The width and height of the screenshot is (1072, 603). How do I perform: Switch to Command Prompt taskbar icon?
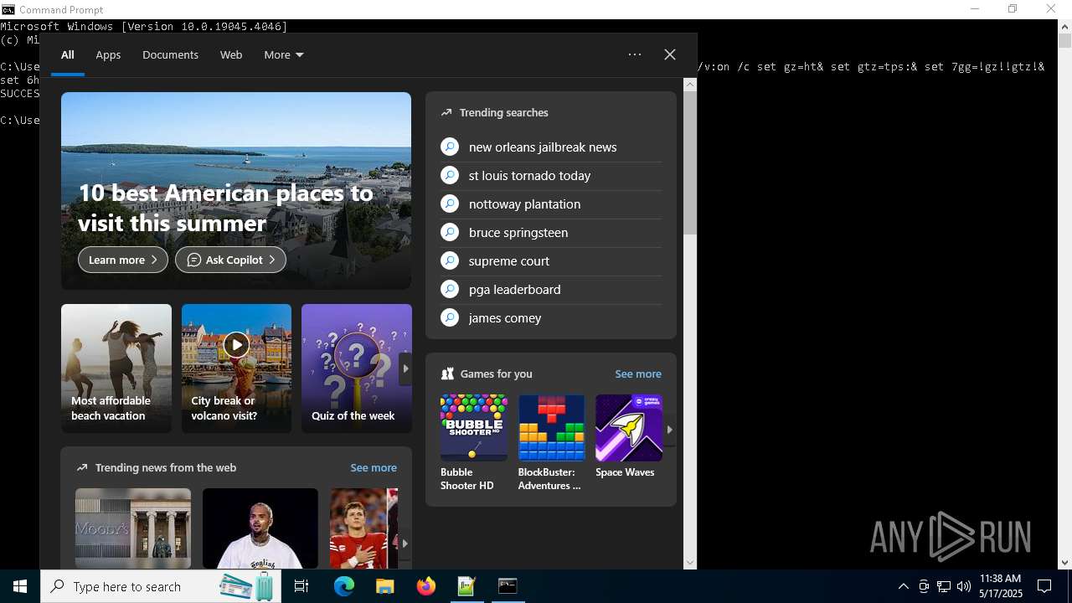pos(508,586)
